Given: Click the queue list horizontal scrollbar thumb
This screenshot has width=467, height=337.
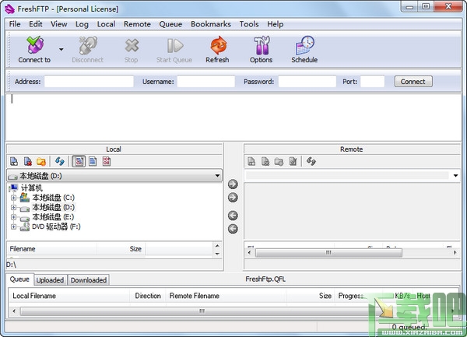Looking at the screenshot, I should pyautogui.click(x=202, y=311).
